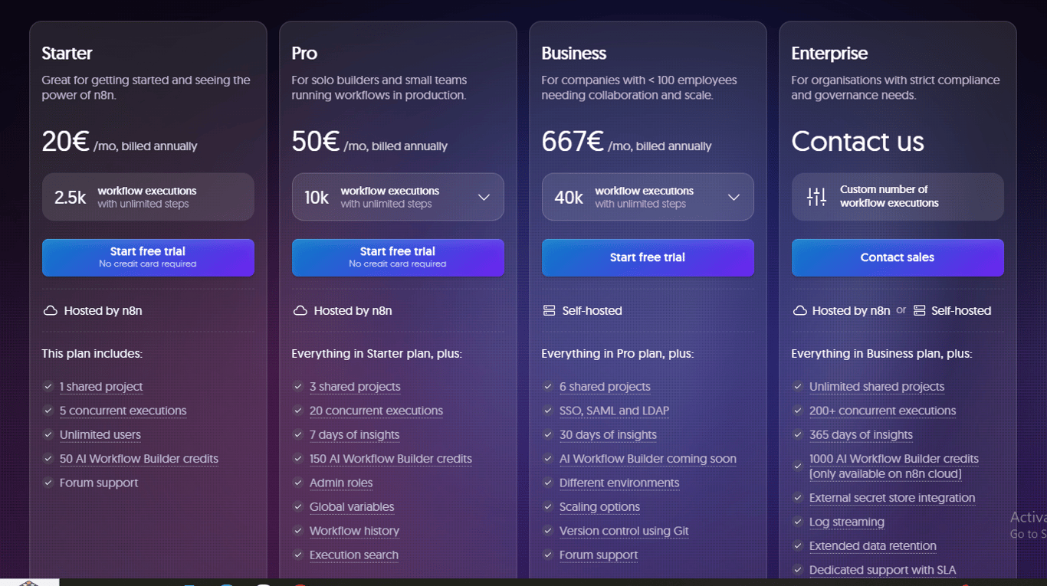Image resolution: width=1047 pixels, height=586 pixels.
Task: Click the Starter plan 2.5k workflow executions box
Action: click(x=148, y=197)
